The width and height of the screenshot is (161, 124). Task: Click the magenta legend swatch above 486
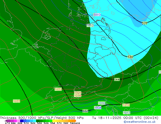click(x=15, y=121)
